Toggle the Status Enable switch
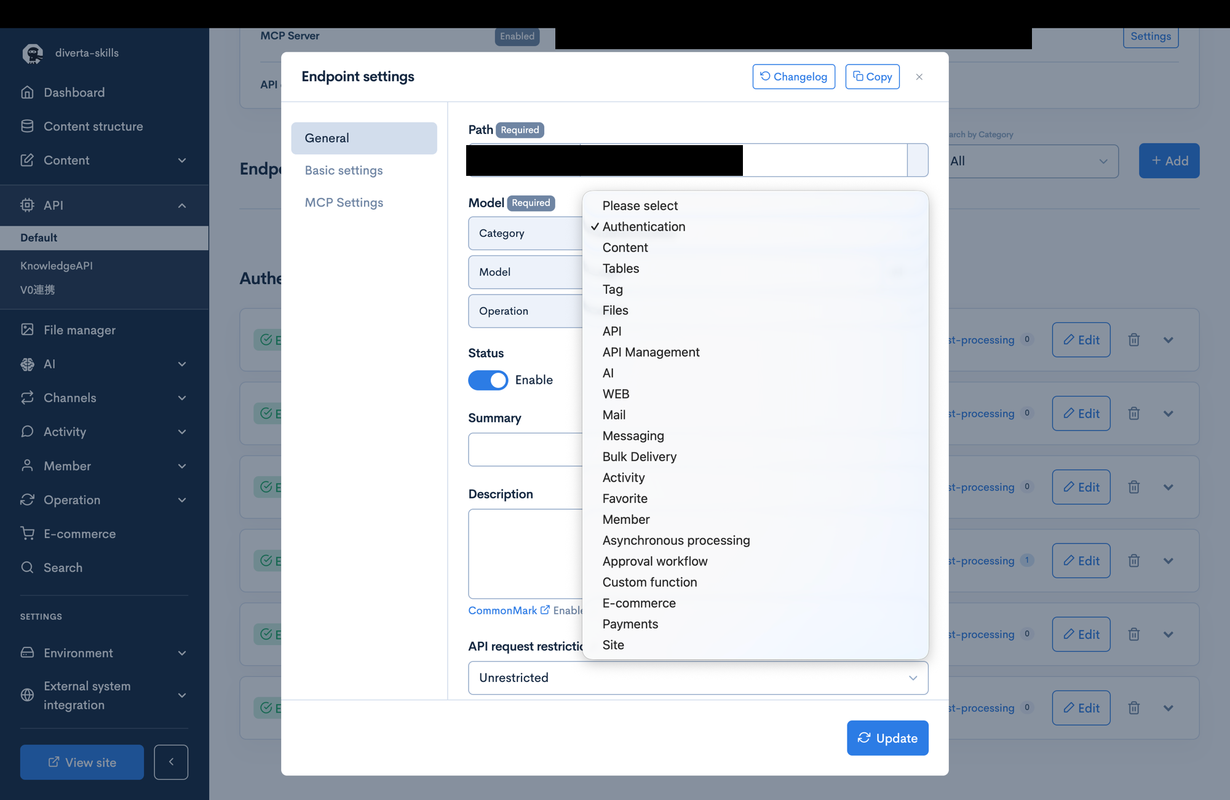This screenshot has height=800, width=1230. pos(488,380)
